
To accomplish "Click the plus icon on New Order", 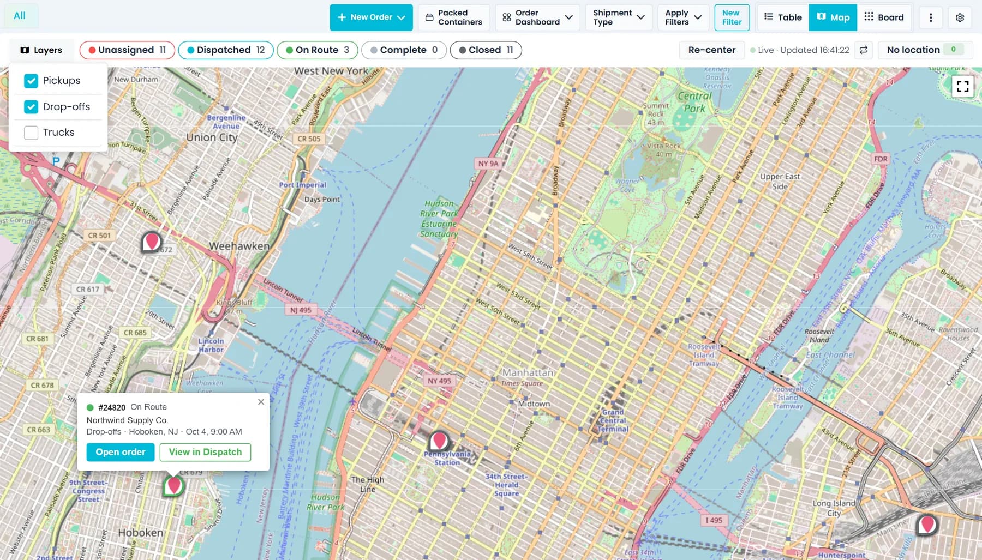I will (x=342, y=17).
